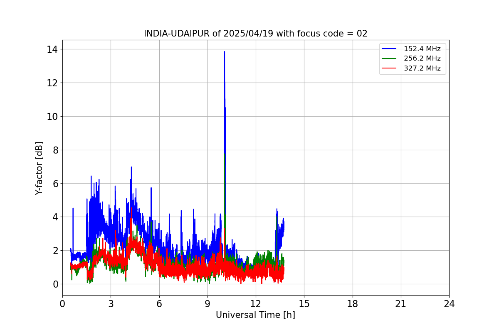Screen dimensions: 499x332
Task: Click x-axis tick label 24
Action: click(x=449, y=304)
